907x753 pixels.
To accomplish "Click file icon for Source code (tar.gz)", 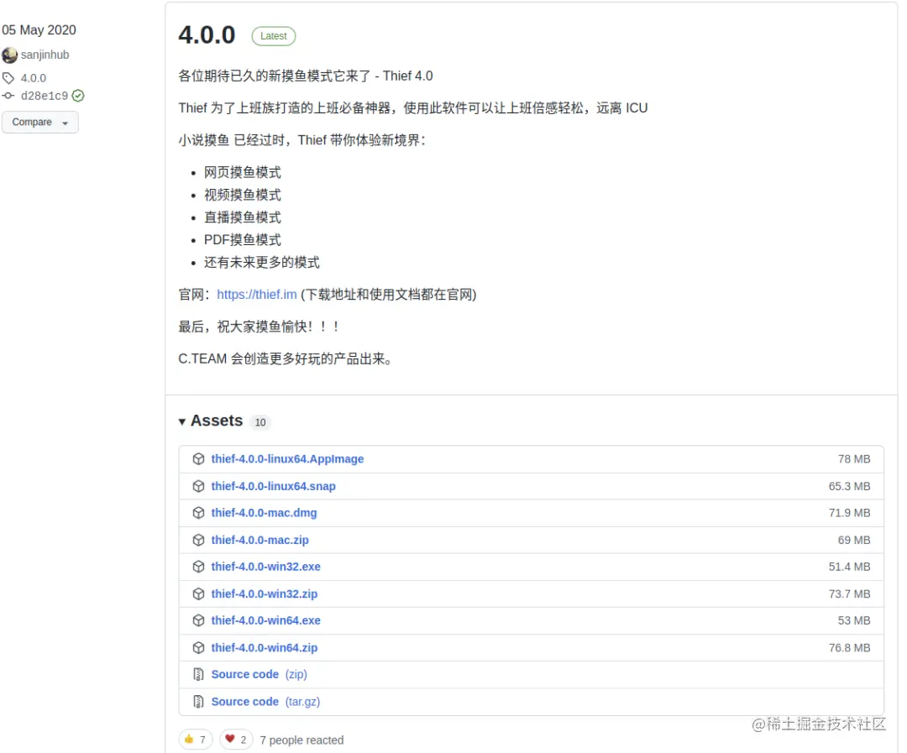I will [x=198, y=702].
